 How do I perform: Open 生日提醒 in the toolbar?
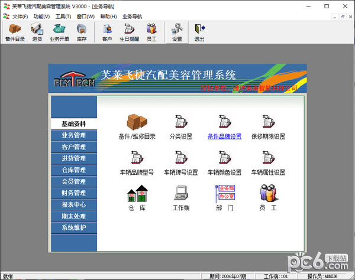129,31
